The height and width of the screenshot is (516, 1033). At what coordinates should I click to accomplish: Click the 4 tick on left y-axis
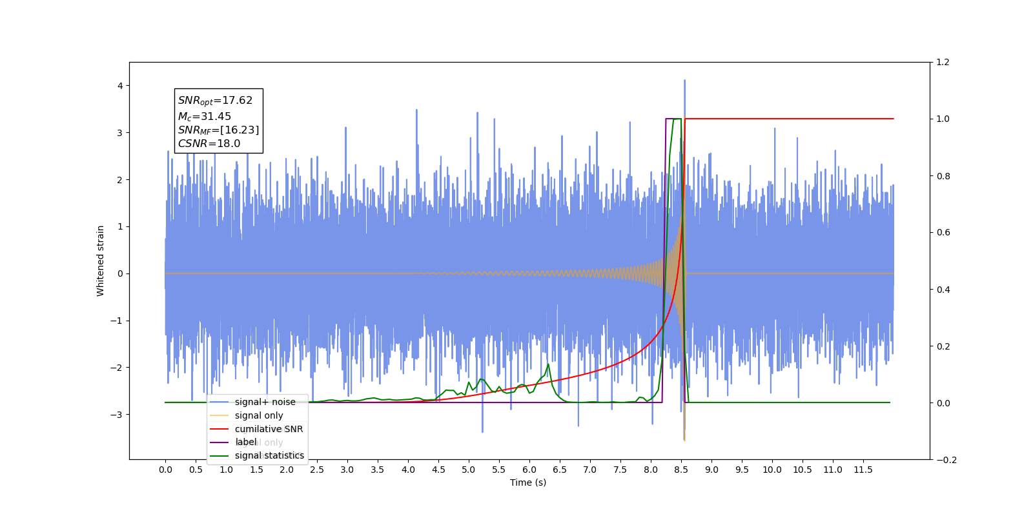tap(119, 86)
